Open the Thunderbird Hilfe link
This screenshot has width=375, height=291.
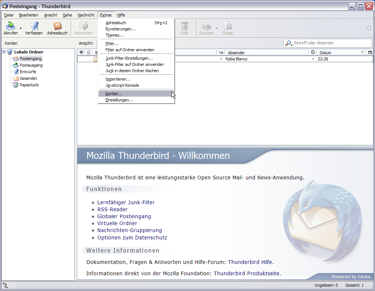[x=250, y=262]
